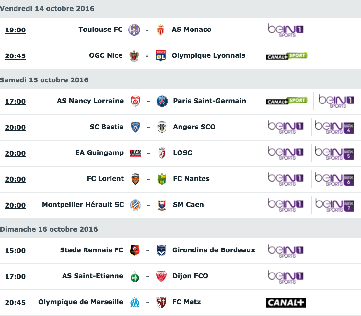The width and height of the screenshot is (361, 316).
Task: Click beIN Sports Max 4 channel logo
Action: point(334,127)
